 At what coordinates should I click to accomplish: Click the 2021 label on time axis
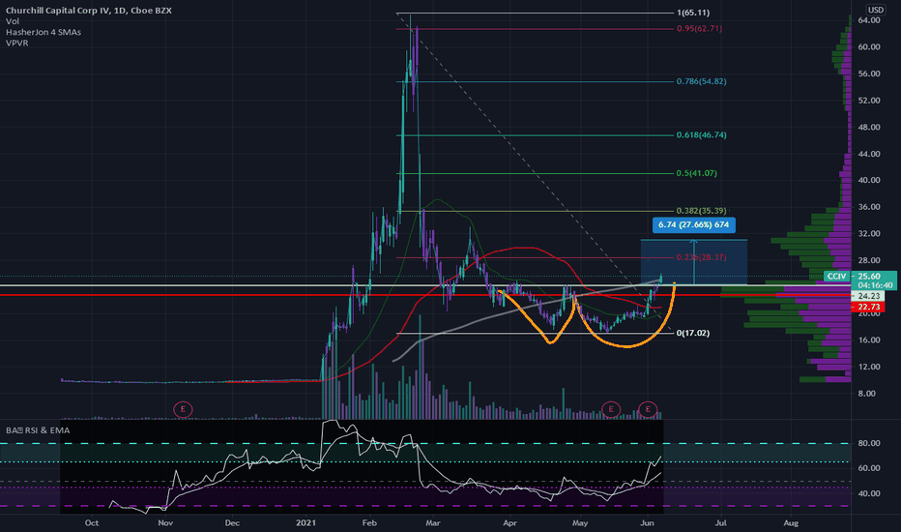306,522
